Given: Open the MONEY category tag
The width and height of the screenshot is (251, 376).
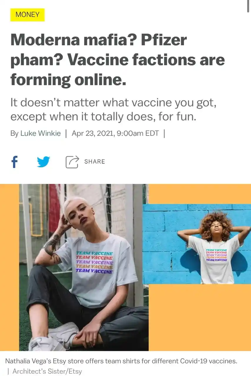Looking at the screenshot, I should (27, 15).
